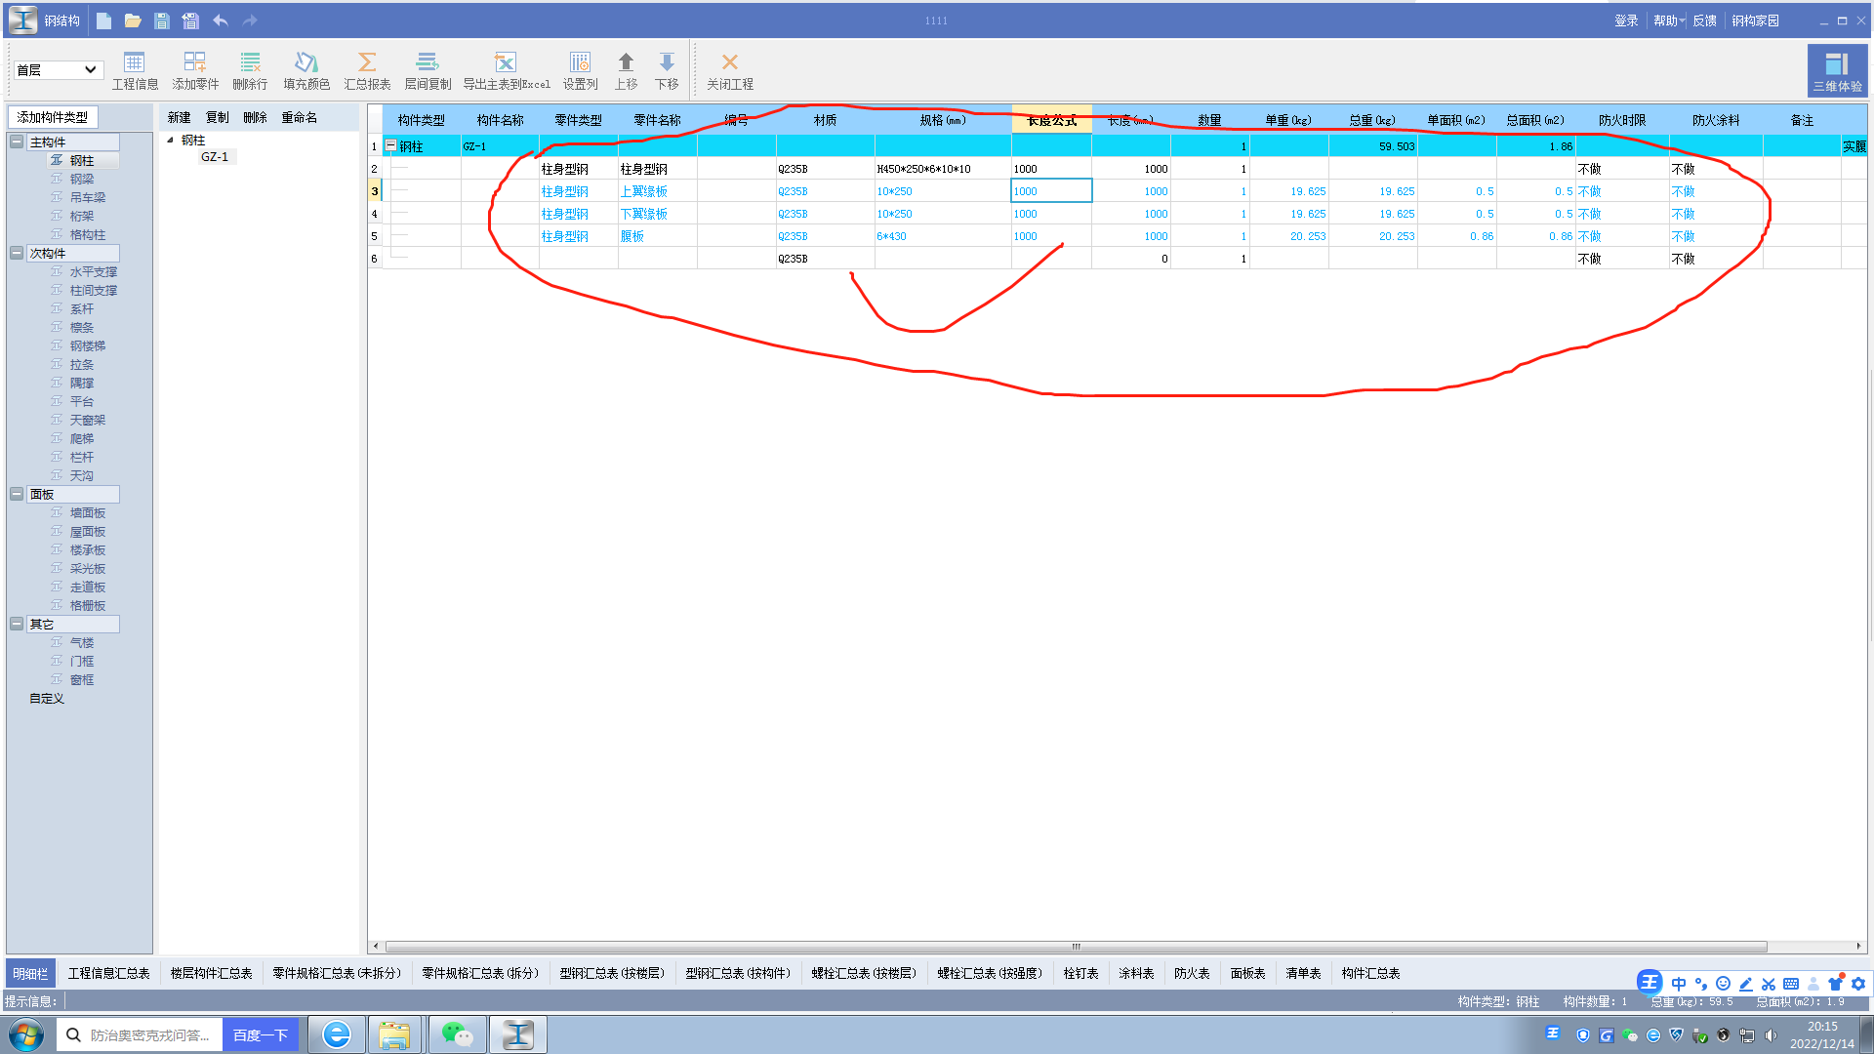
Task: Click 层间复制 floor copy tool
Action: 428,71
